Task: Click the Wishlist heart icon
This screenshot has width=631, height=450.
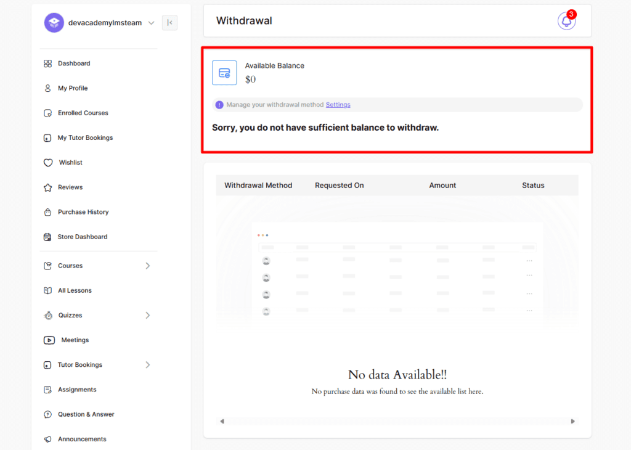Action: (47, 162)
